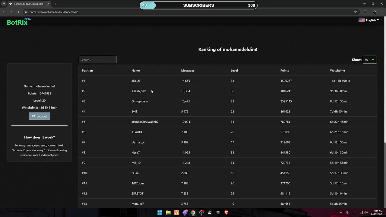Viewport: 386px width, 217px height.
Task: Click the Points: 10741931 sidebar text
Action: click(x=40, y=93)
